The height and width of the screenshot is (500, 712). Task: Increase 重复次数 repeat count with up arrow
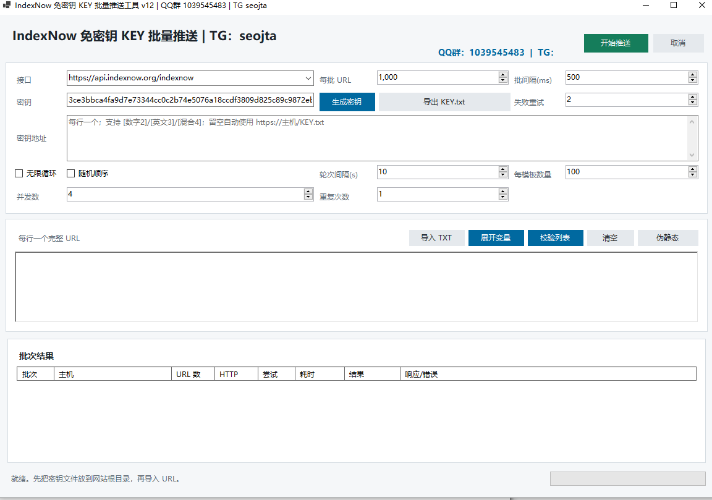(x=502, y=191)
